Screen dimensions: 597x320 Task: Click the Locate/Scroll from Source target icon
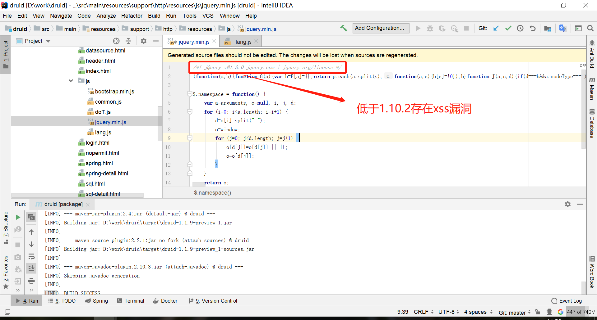(116, 41)
